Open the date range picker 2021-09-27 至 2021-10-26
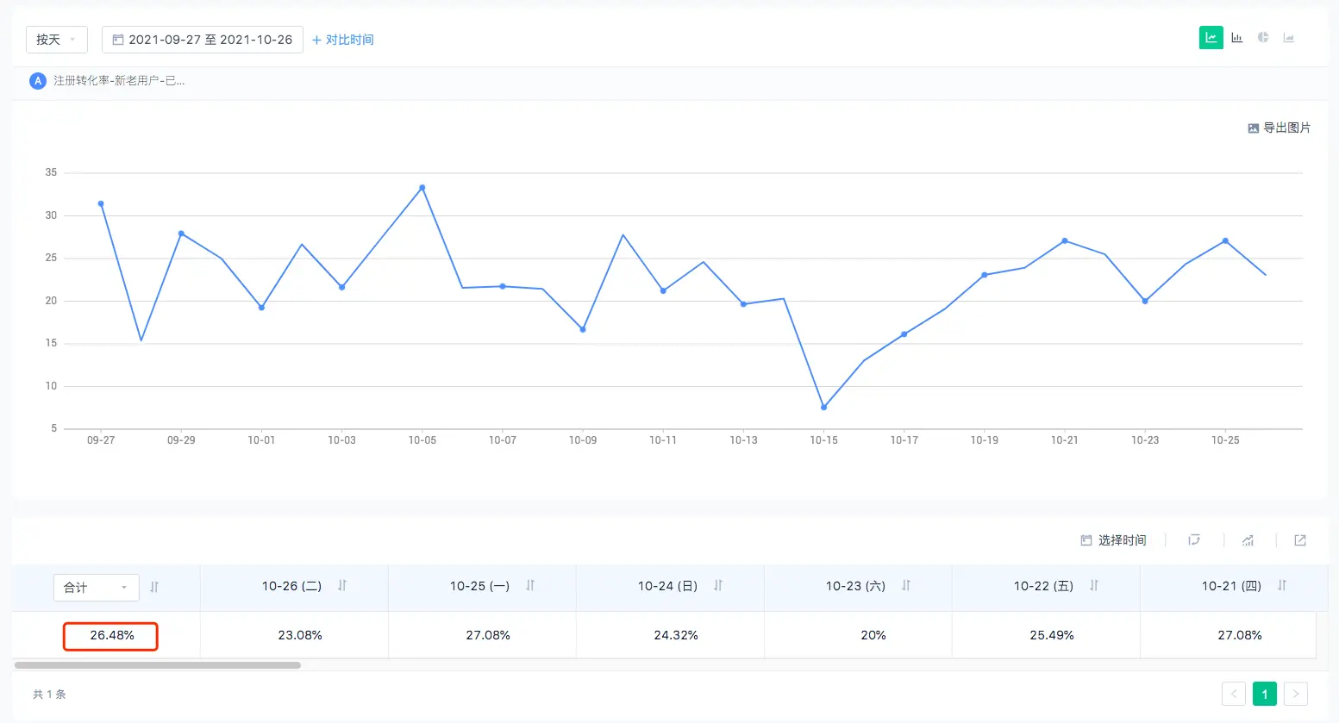Screen dimensions: 1339x723 203,40
